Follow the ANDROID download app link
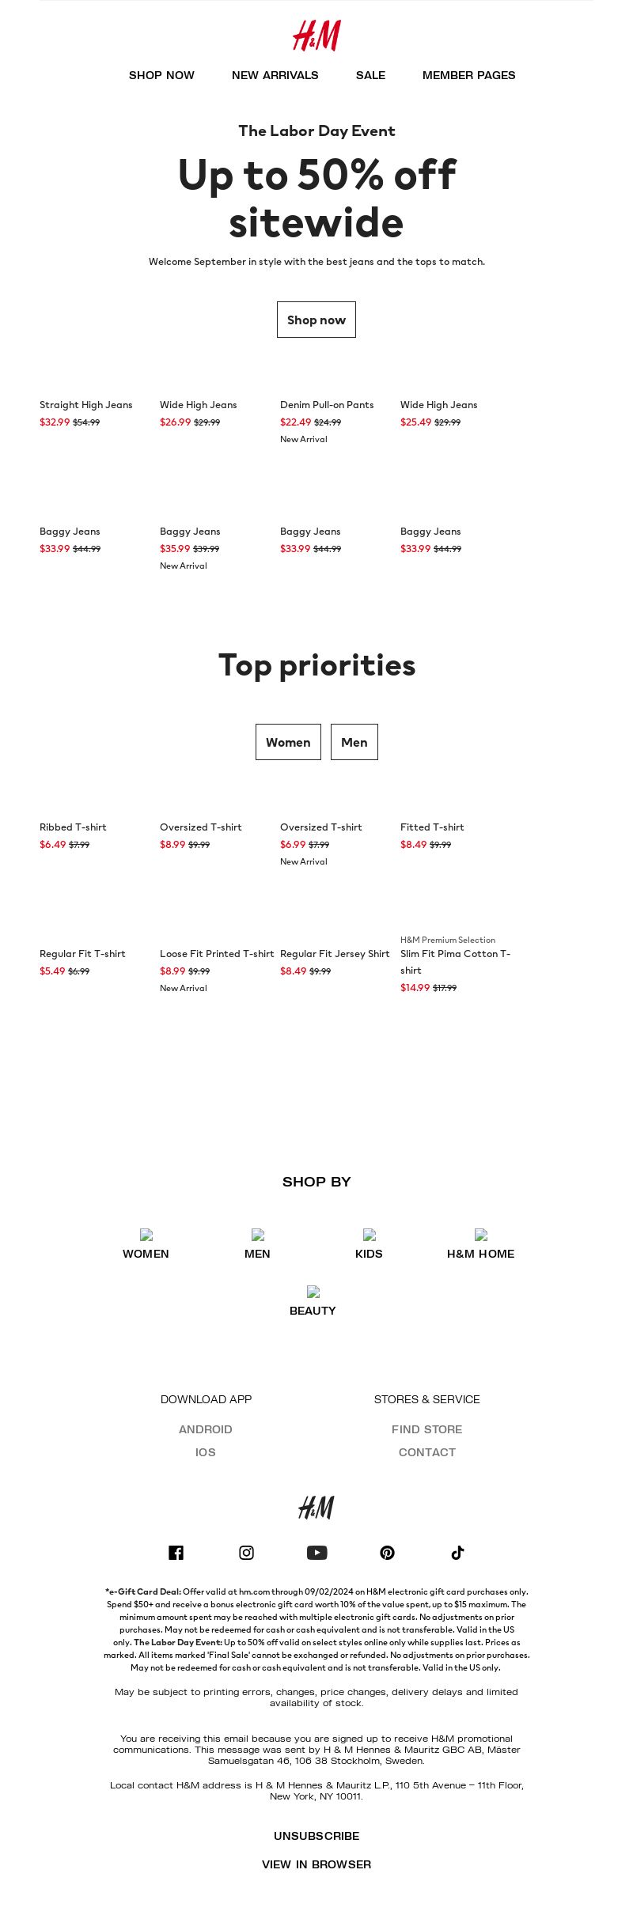The image size is (633, 1915). 206,1429
